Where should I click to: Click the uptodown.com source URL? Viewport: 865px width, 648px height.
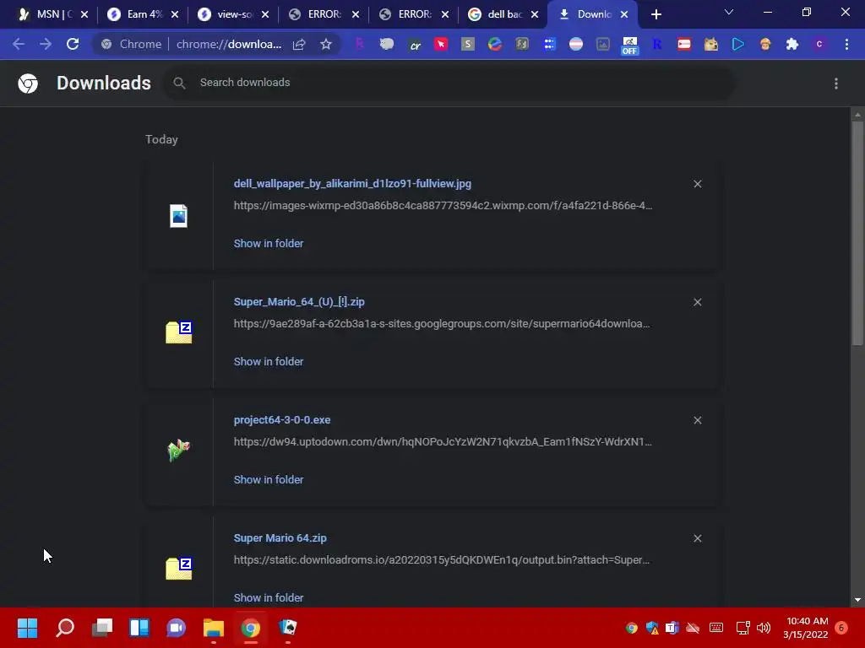[443, 441]
